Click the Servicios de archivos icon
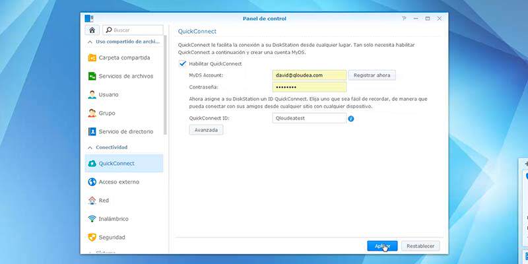 [x=92, y=76]
